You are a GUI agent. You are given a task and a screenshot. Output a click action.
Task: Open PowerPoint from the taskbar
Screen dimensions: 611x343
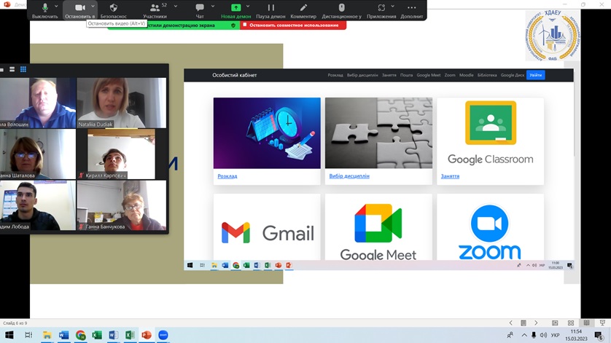147,335
